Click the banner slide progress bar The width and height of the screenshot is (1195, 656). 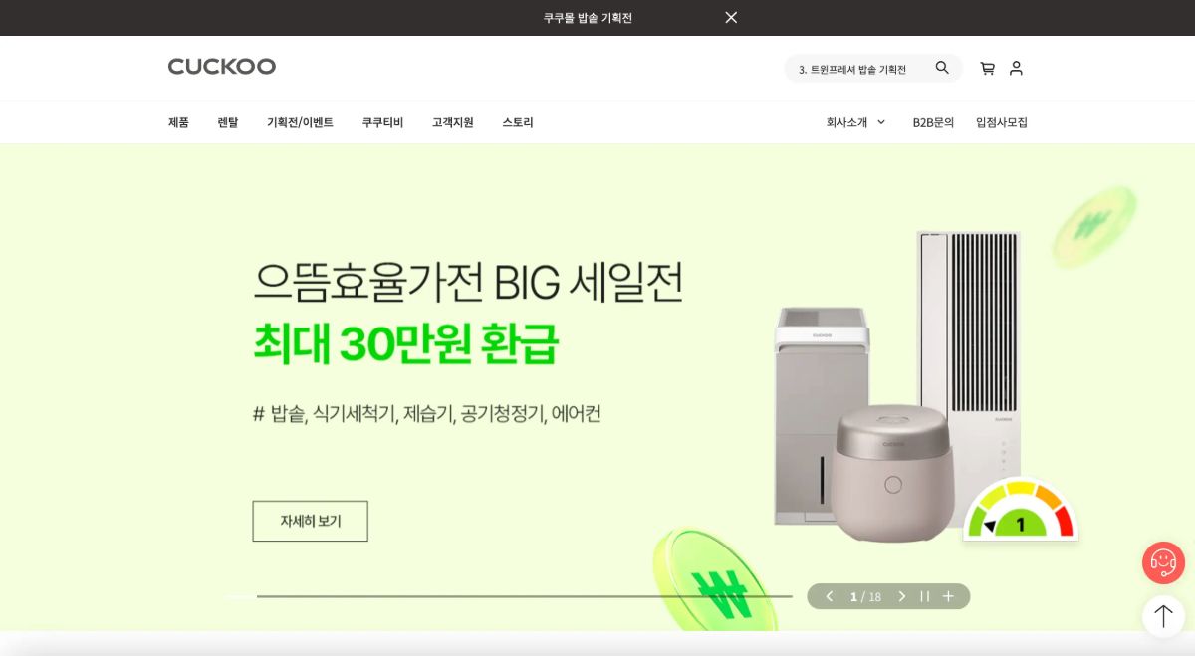[509, 596]
